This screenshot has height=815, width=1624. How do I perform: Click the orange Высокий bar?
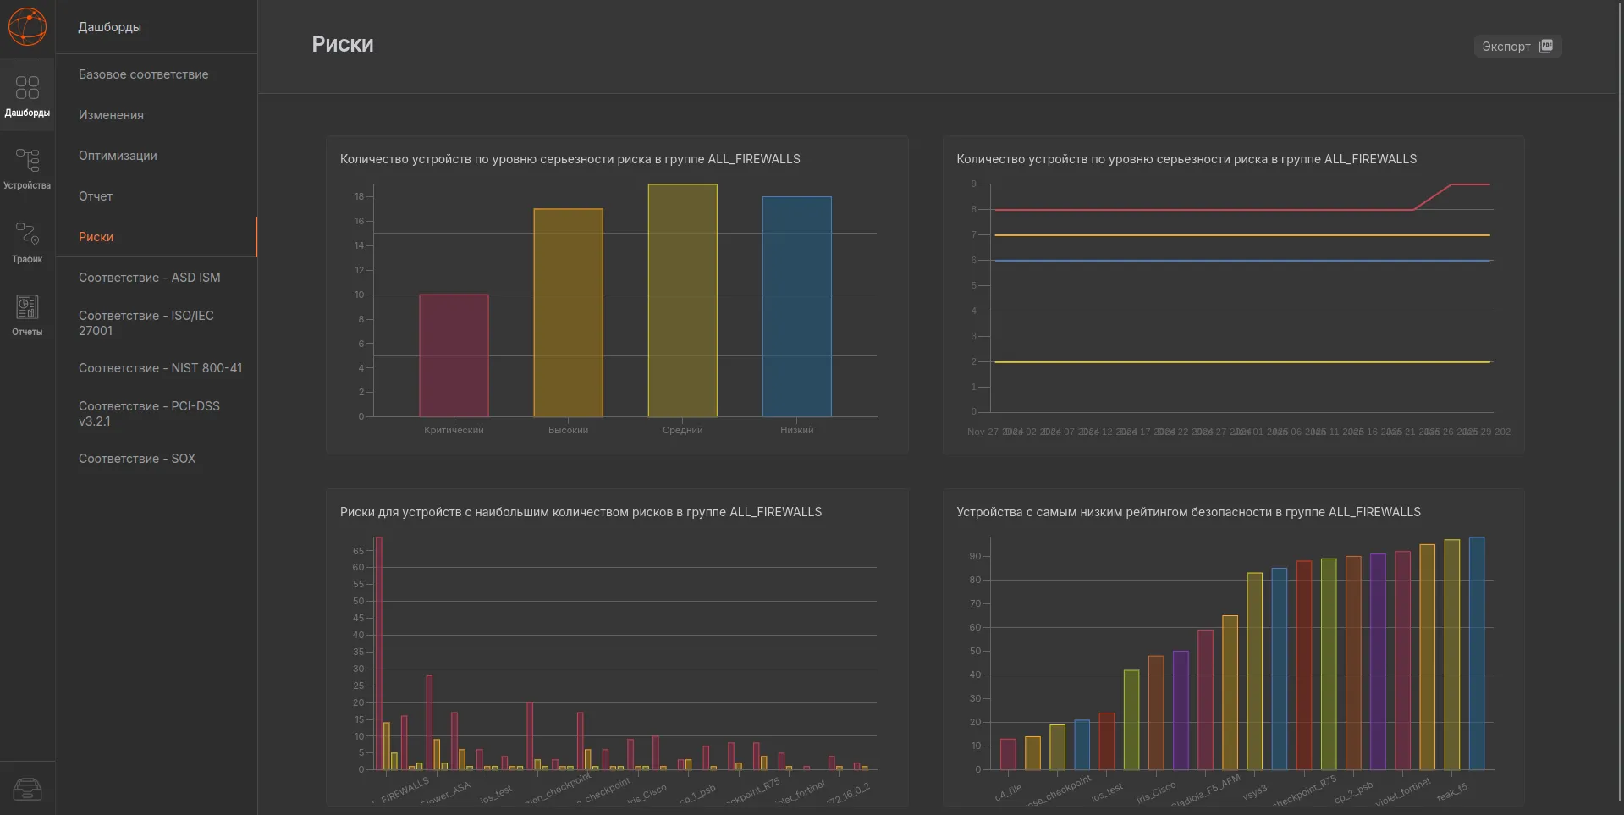point(568,312)
